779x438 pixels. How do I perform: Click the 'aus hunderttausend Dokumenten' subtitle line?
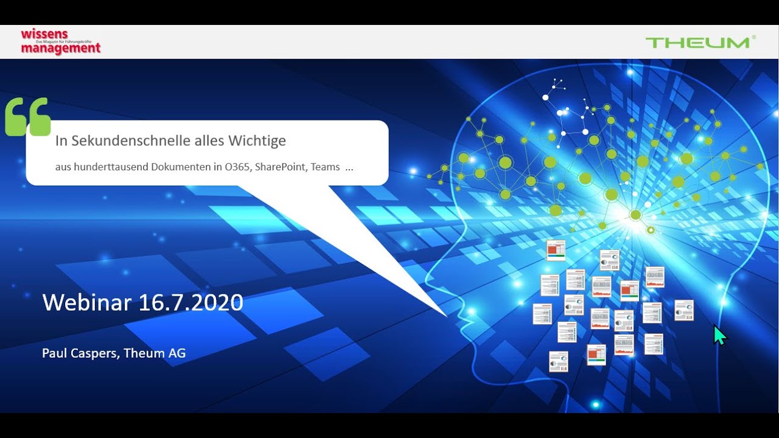(204, 167)
